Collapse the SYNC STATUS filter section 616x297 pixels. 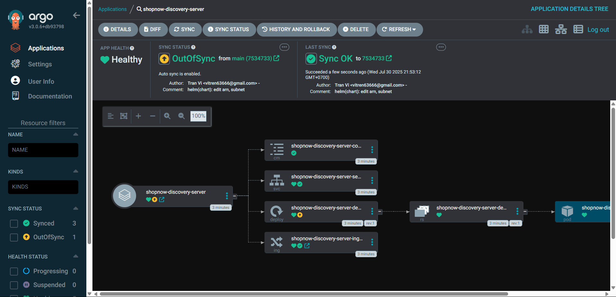(76, 208)
